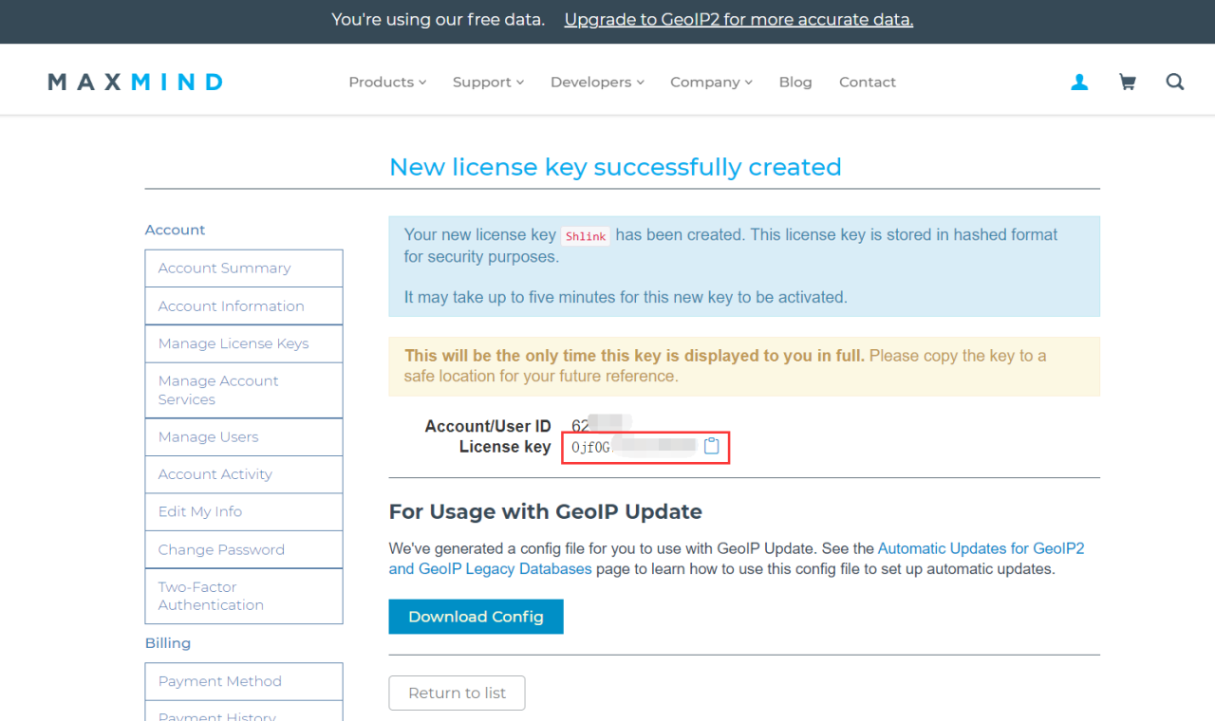Expand the Support dropdown menu
This screenshot has height=721, width=1215.
tap(488, 83)
